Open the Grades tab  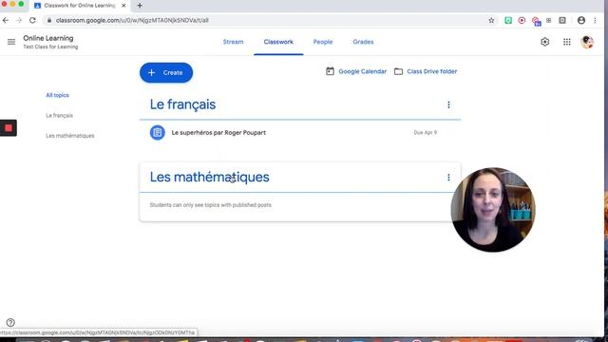[x=363, y=42]
